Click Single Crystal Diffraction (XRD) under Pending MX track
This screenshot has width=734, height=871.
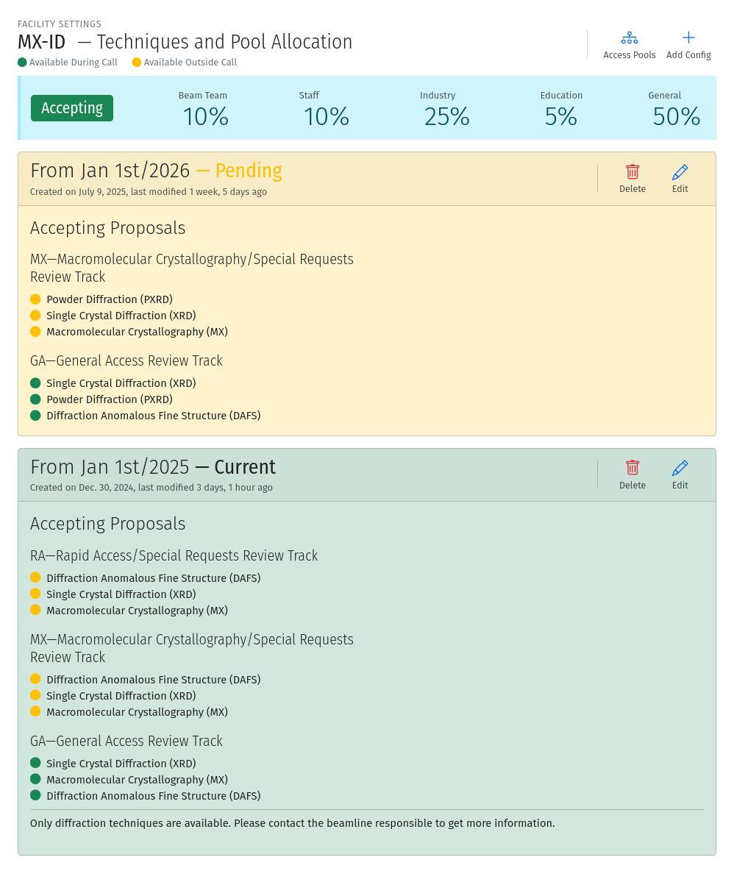point(121,316)
